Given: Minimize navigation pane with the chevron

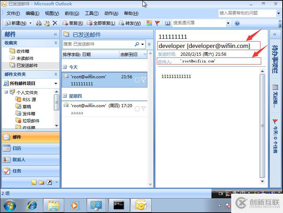Looking at the screenshot, I should point(55,34).
